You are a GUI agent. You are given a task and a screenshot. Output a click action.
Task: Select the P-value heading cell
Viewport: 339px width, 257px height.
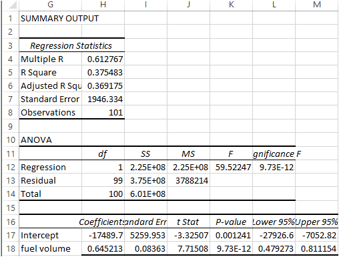pyautogui.click(x=232, y=222)
